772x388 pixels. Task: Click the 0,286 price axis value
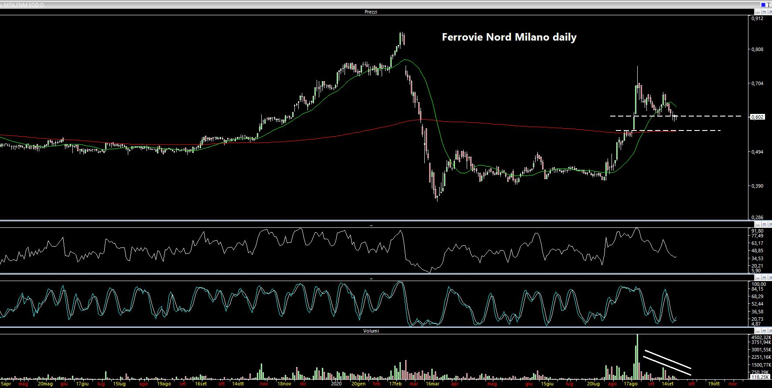pyautogui.click(x=757, y=217)
